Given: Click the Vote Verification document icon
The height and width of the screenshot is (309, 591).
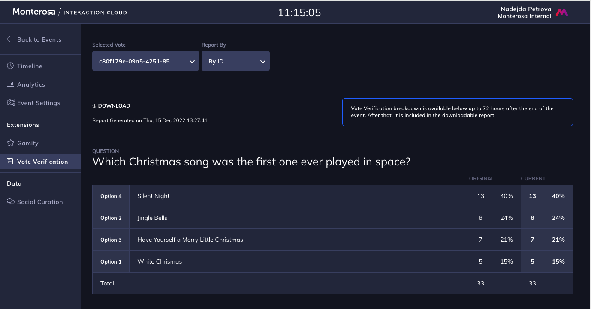Looking at the screenshot, I should pyautogui.click(x=10, y=162).
